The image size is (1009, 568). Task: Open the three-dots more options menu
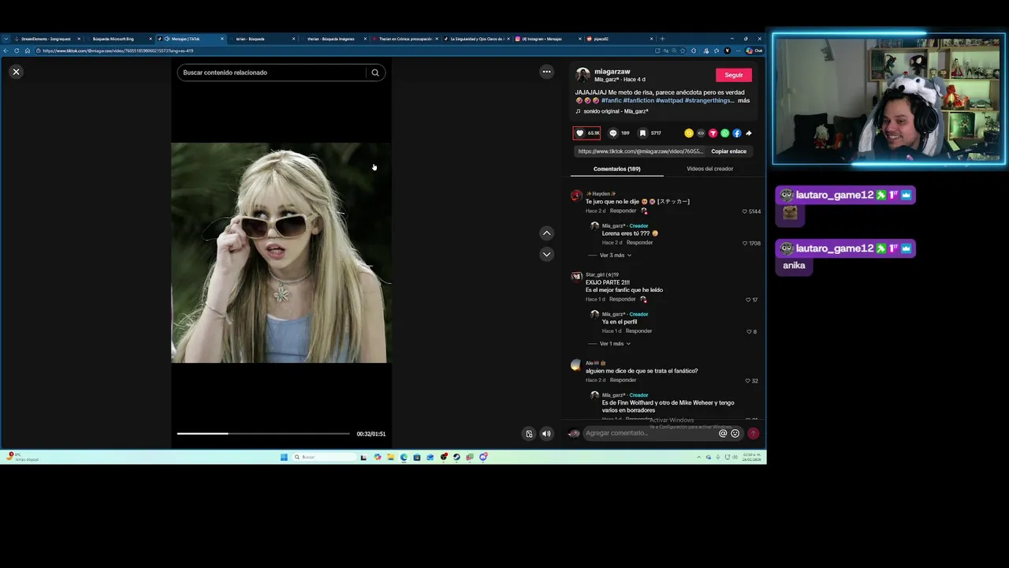(x=546, y=72)
